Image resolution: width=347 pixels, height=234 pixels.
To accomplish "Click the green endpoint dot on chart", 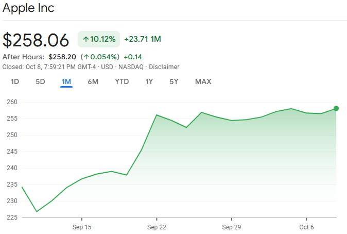I will (x=336, y=108).
